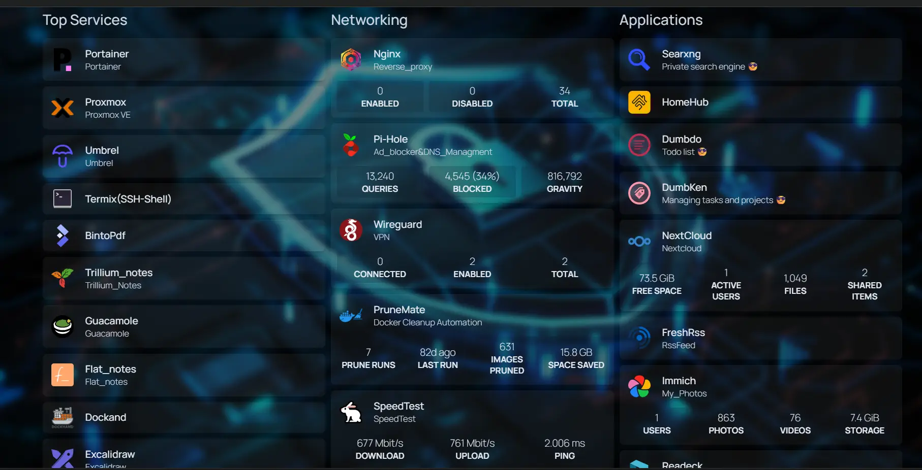Click Nginx ENABLED count

pos(380,97)
